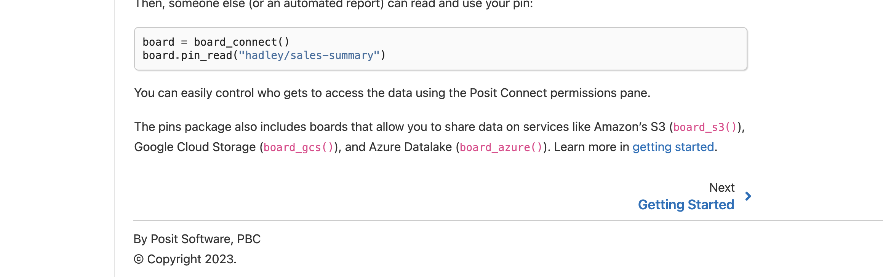Click the "By Posit Software, PBC" footer text
Screen dimensions: 883x277
pos(197,239)
